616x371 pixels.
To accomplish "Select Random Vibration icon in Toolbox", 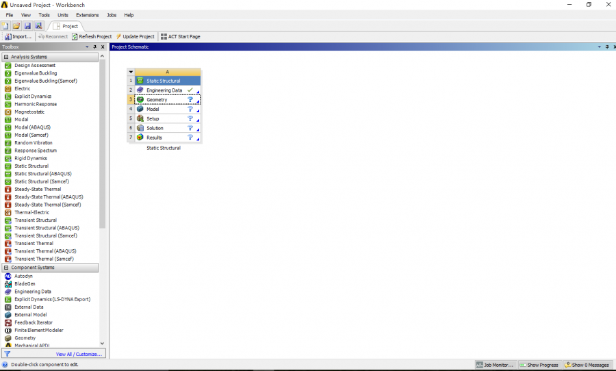I will pos(8,142).
